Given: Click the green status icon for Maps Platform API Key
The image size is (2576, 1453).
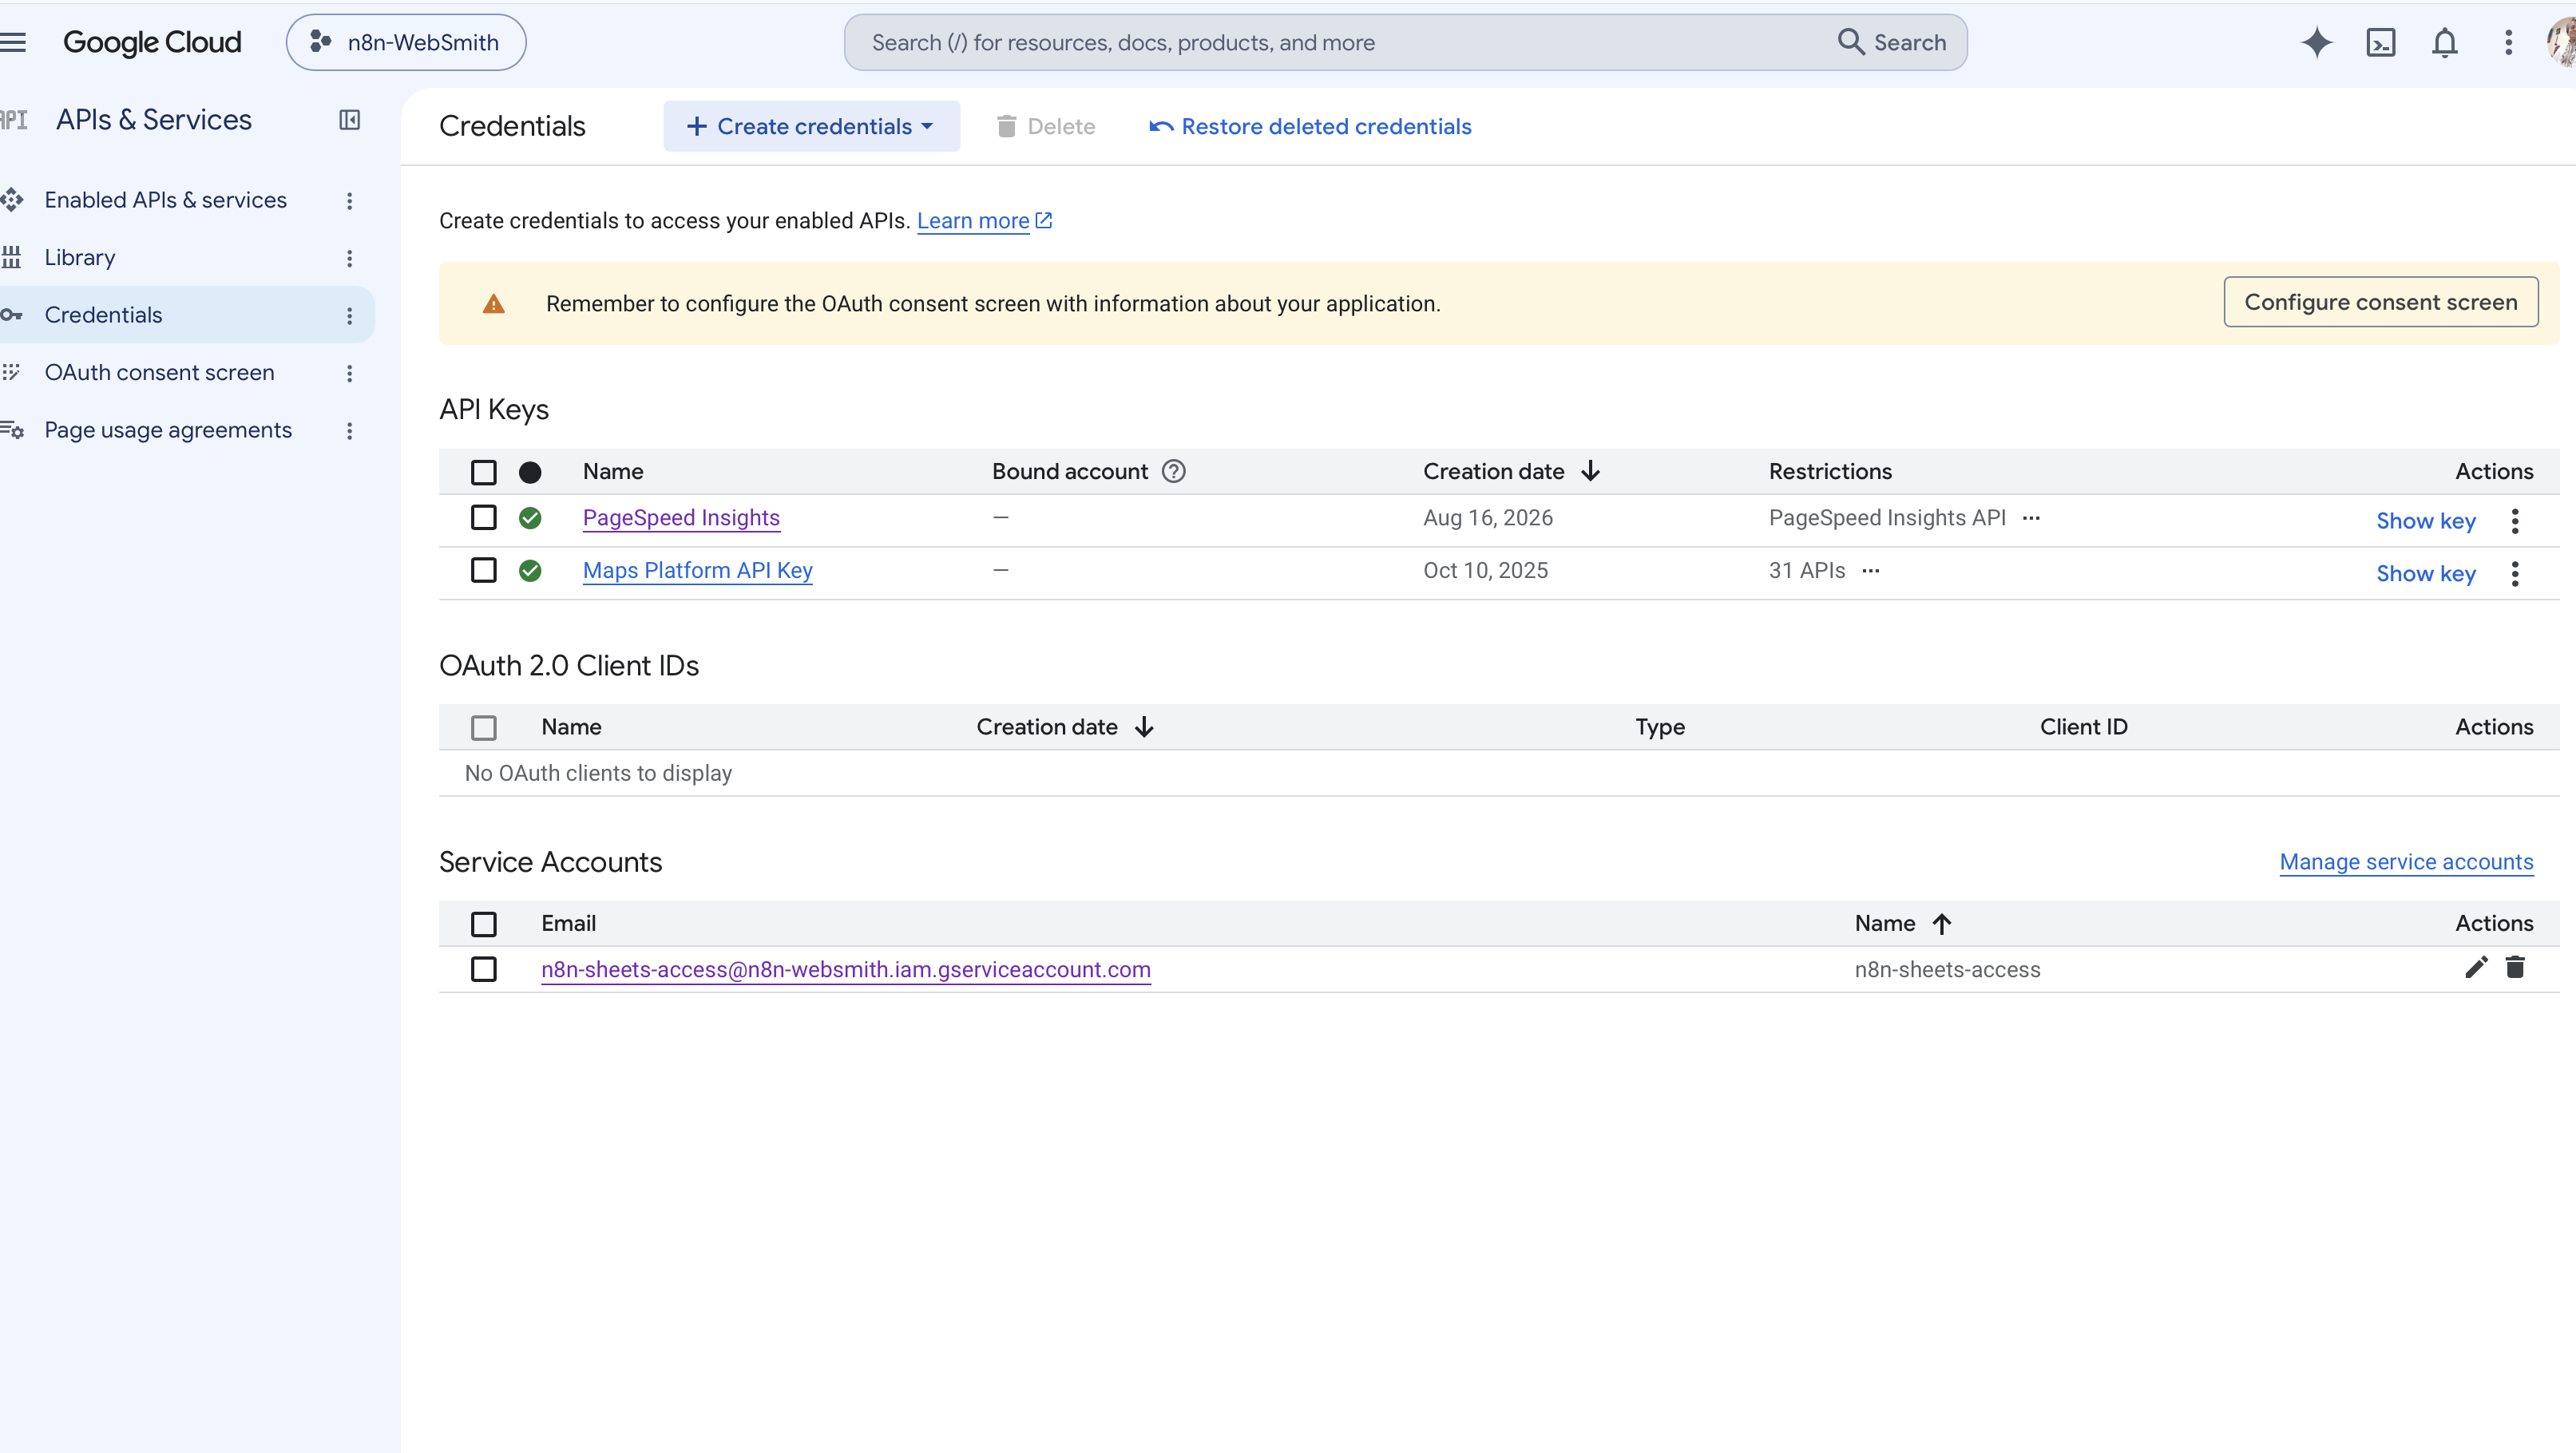Looking at the screenshot, I should [x=530, y=571].
